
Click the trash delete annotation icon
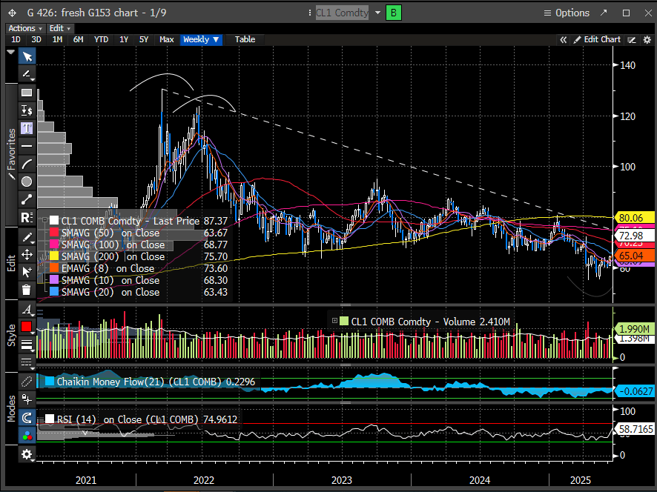coord(27,290)
